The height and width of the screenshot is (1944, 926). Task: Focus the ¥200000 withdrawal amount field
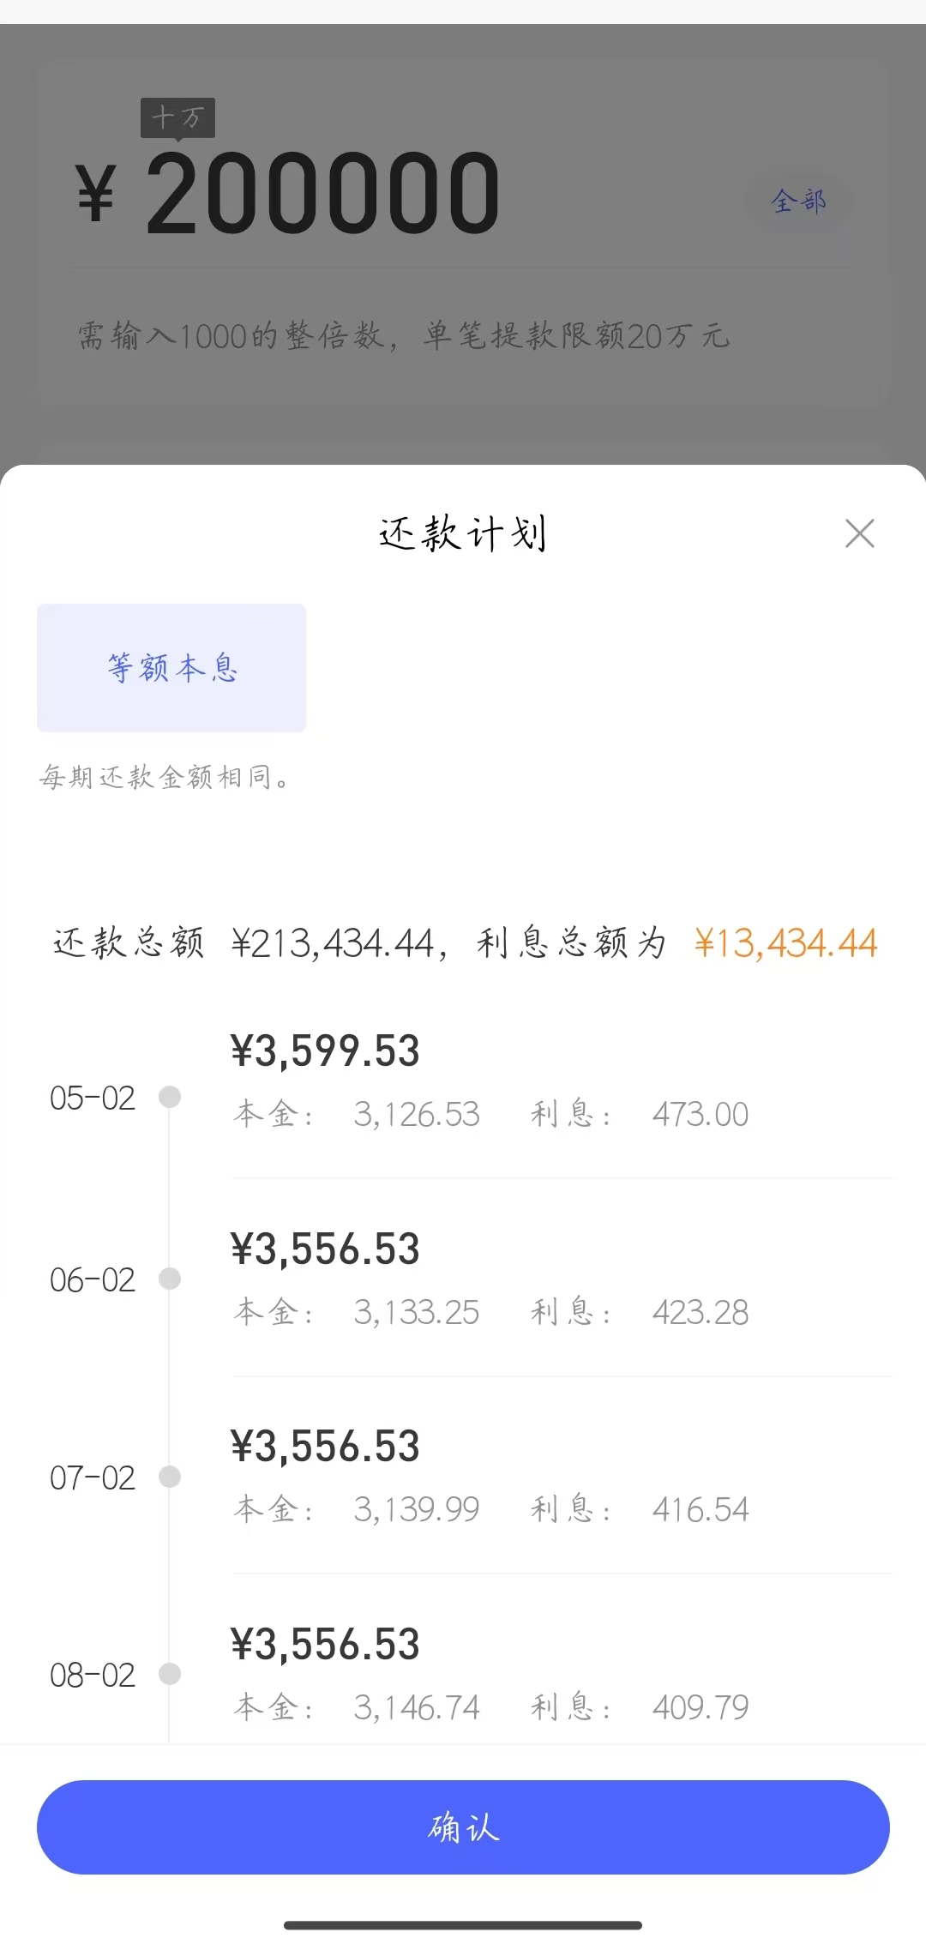[x=323, y=194]
